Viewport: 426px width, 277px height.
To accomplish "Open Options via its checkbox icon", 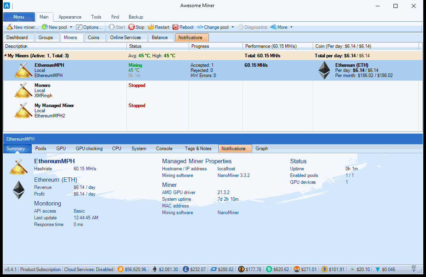I will [x=79, y=27].
